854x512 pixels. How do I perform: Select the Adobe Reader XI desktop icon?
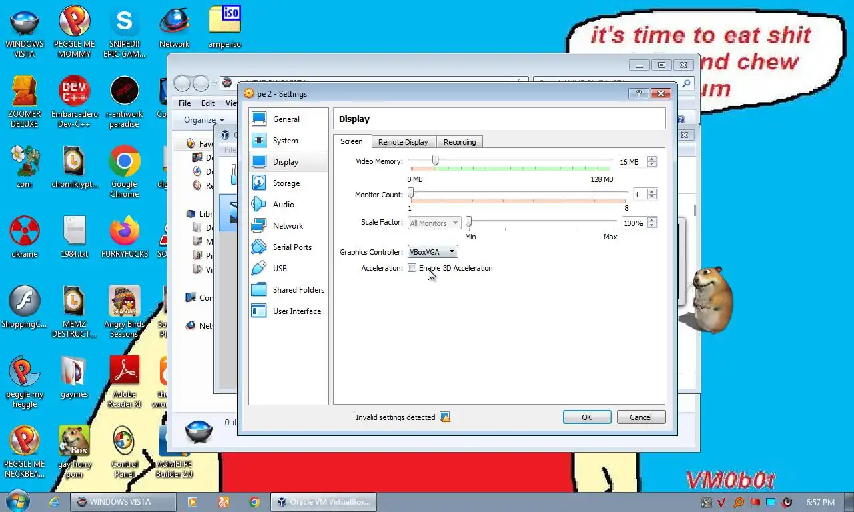point(124,381)
